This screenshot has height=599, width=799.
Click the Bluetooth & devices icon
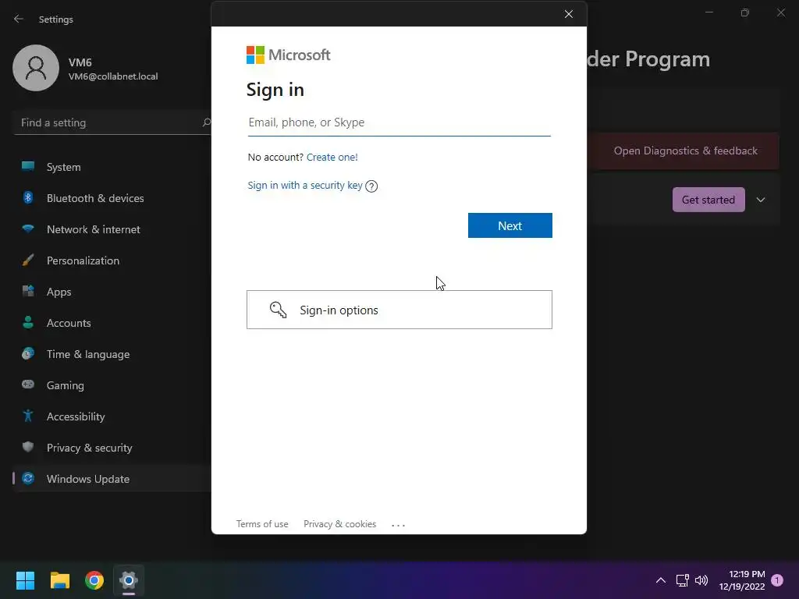(28, 197)
